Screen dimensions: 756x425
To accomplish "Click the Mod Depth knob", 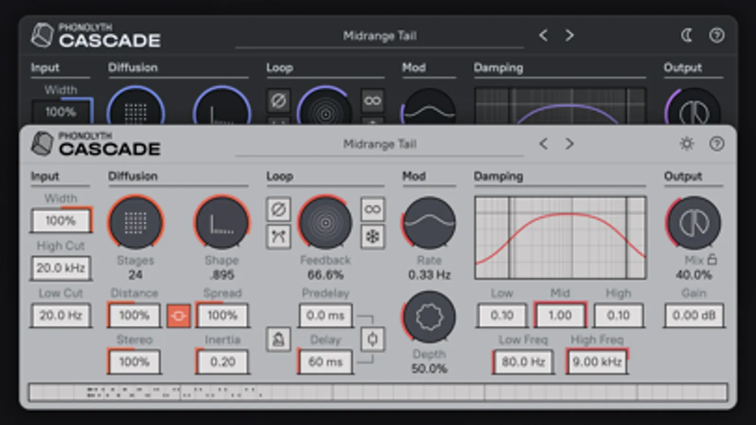I will (x=429, y=317).
